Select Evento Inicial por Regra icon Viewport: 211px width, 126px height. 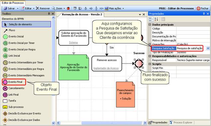(5, 50)
